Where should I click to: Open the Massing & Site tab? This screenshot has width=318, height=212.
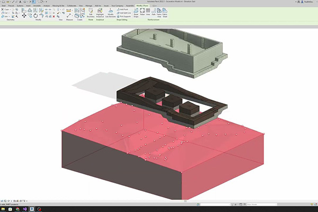58,6
